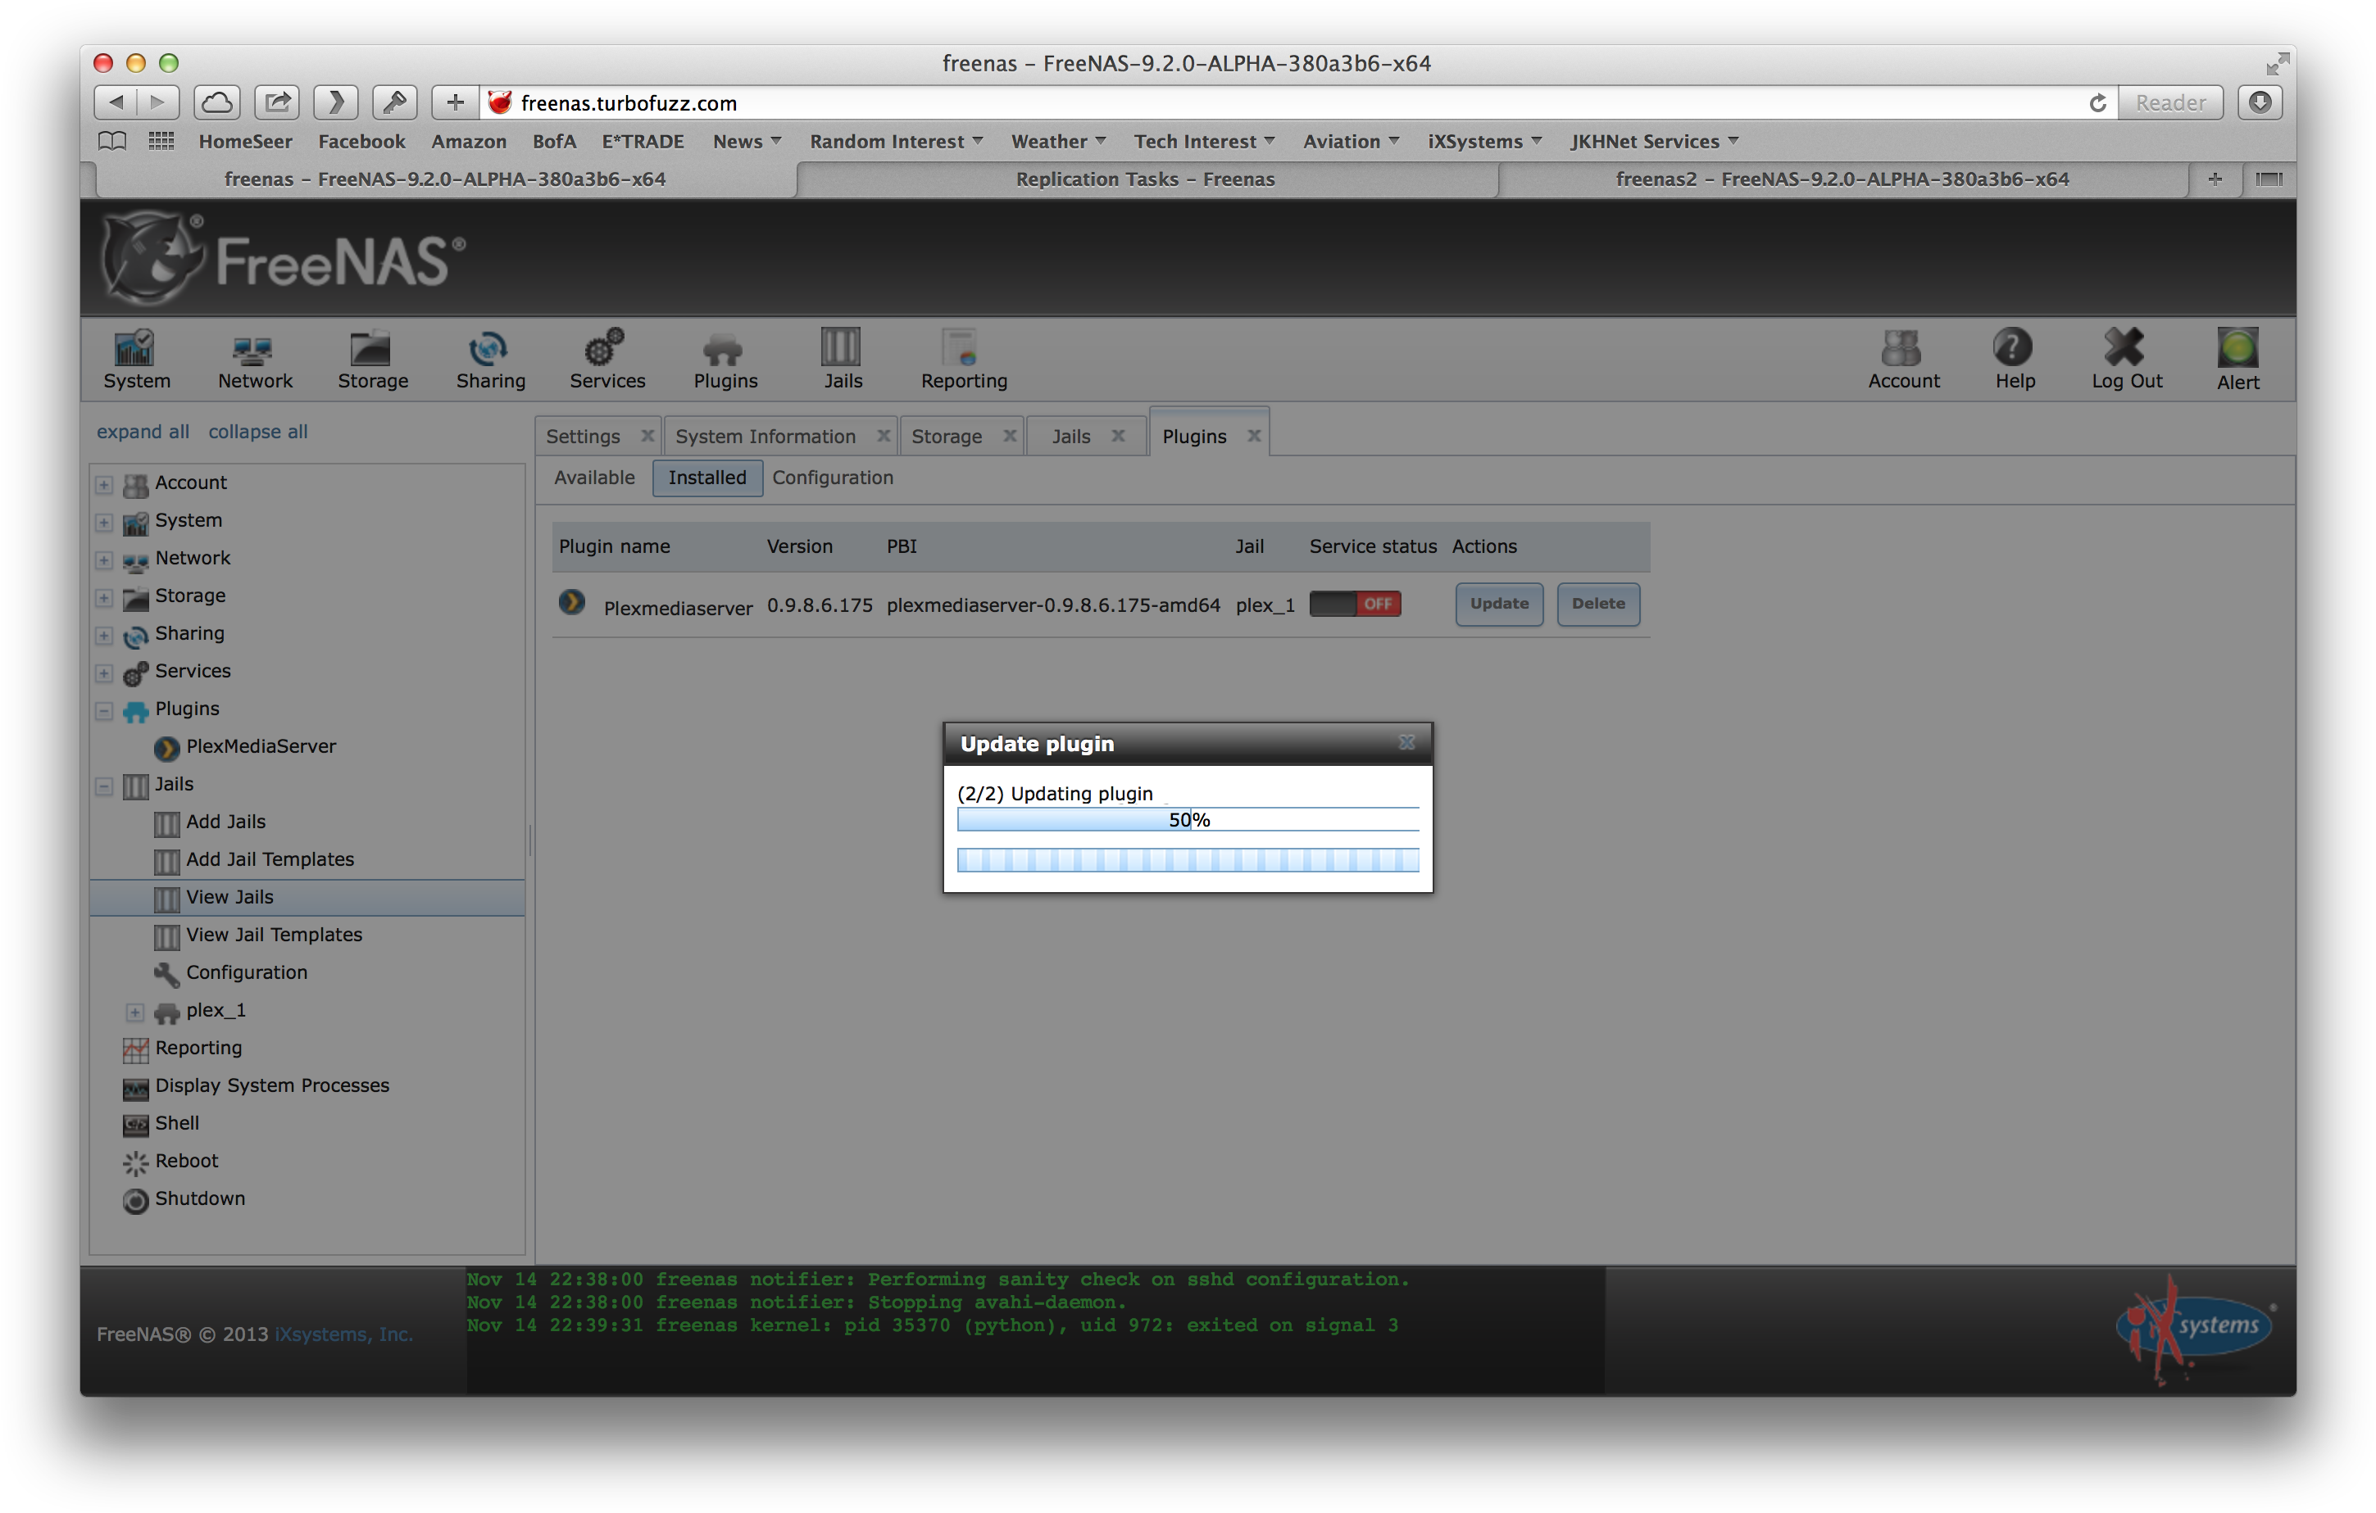The width and height of the screenshot is (2376, 1513).
Task: Click the Log Out icon
Action: pos(2126,360)
